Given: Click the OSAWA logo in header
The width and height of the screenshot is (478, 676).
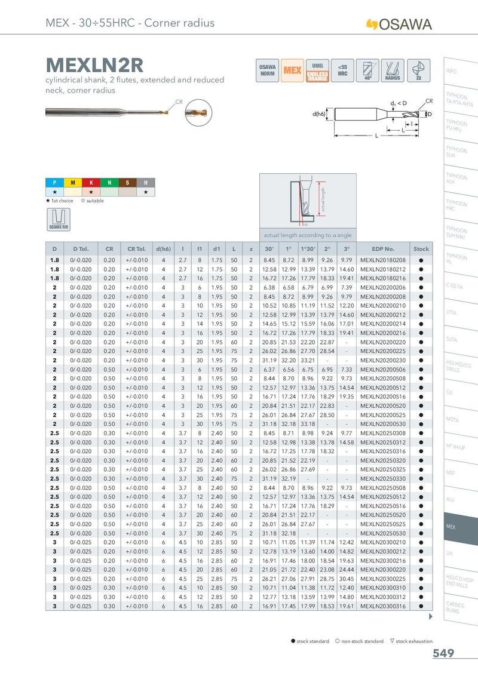Looking at the screenshot, I should click(399, 24).
